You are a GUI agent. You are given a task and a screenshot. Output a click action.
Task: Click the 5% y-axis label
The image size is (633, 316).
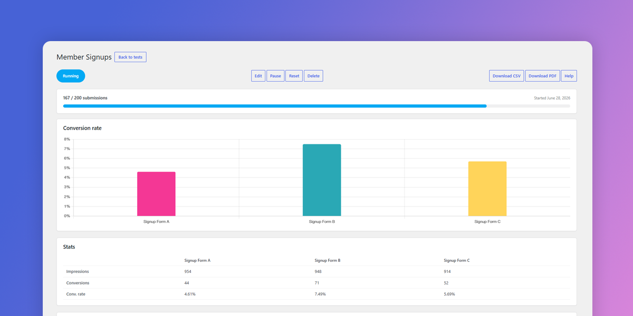pyautogui.click(x=67, y=168)
